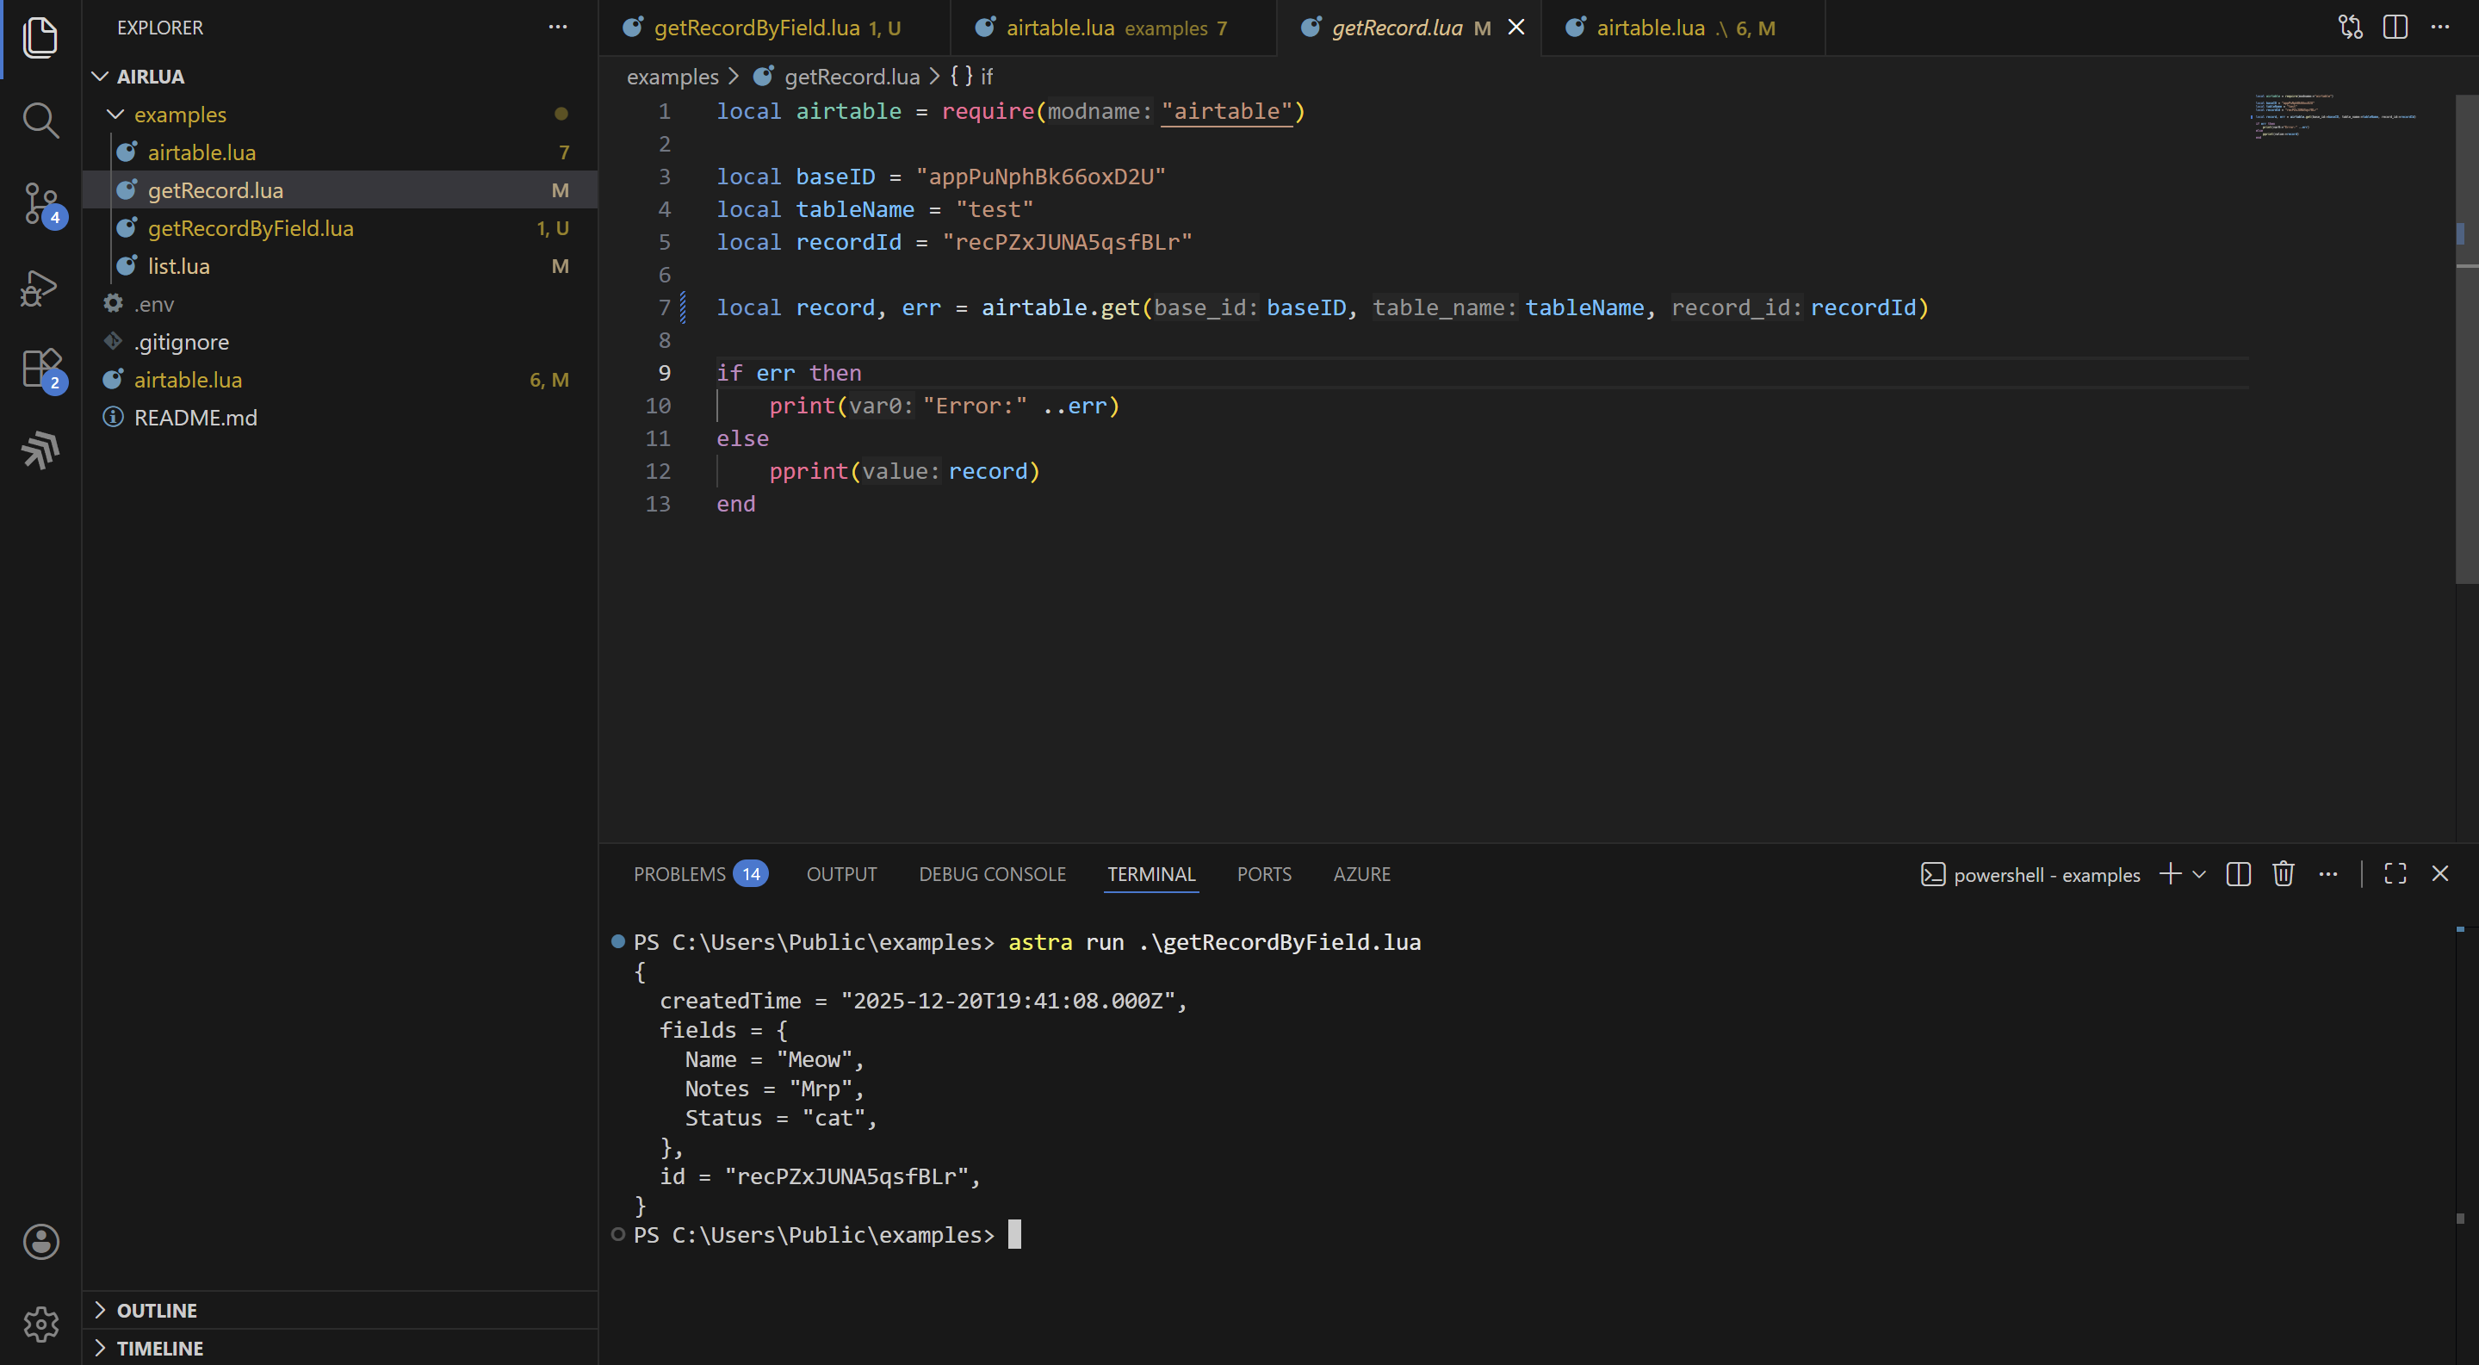This screenshot has height=1365, width=2479.
Task: Open list.lua in the explorer
Action: pyautogui.click(x=178, y=267)
